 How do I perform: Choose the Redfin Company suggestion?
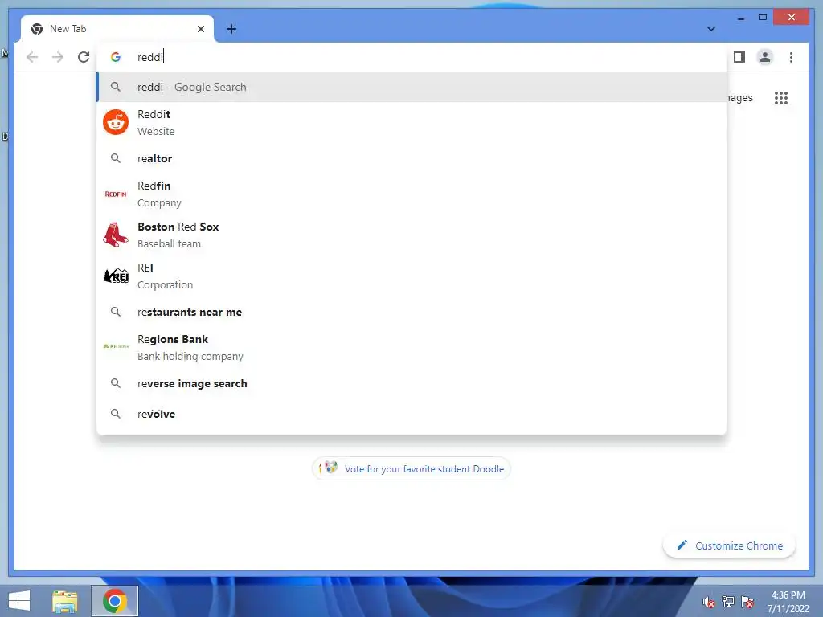(412, 194)
